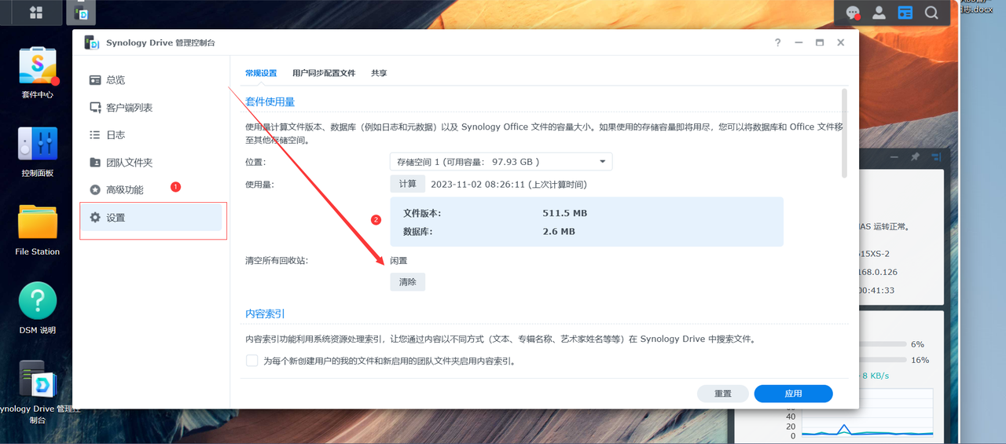This screenshot has width=1006, height=444.
Task: Select Settings (设置) in the sidebar
Action: click(150, 218)
